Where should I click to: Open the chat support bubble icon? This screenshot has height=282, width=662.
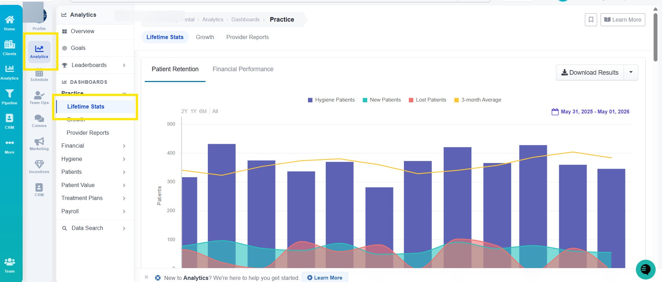[646, 270]
